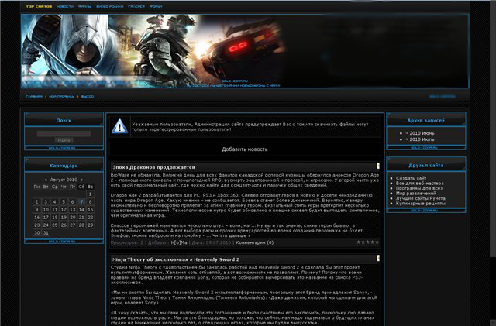Rate Эпоха Драконов post with fifth star

tap(377, 242)
